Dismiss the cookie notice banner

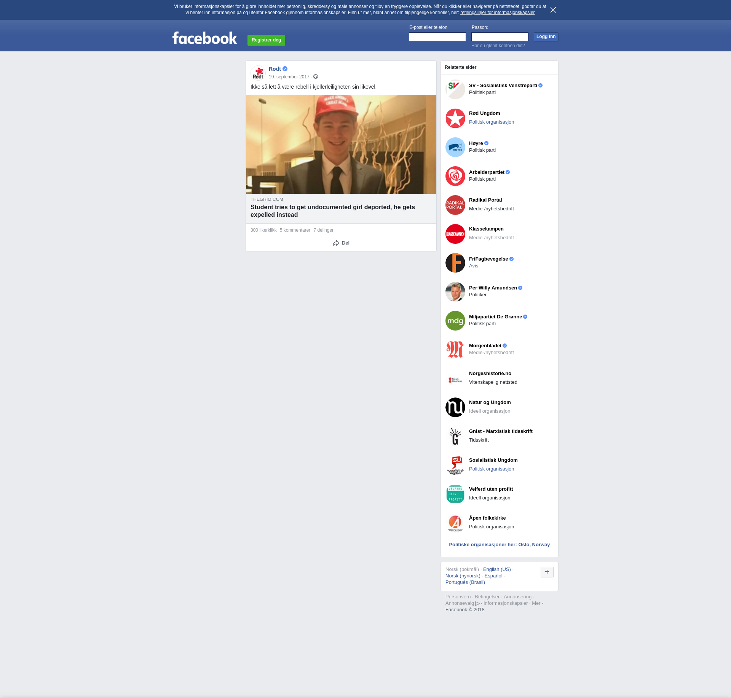[553, 10]
